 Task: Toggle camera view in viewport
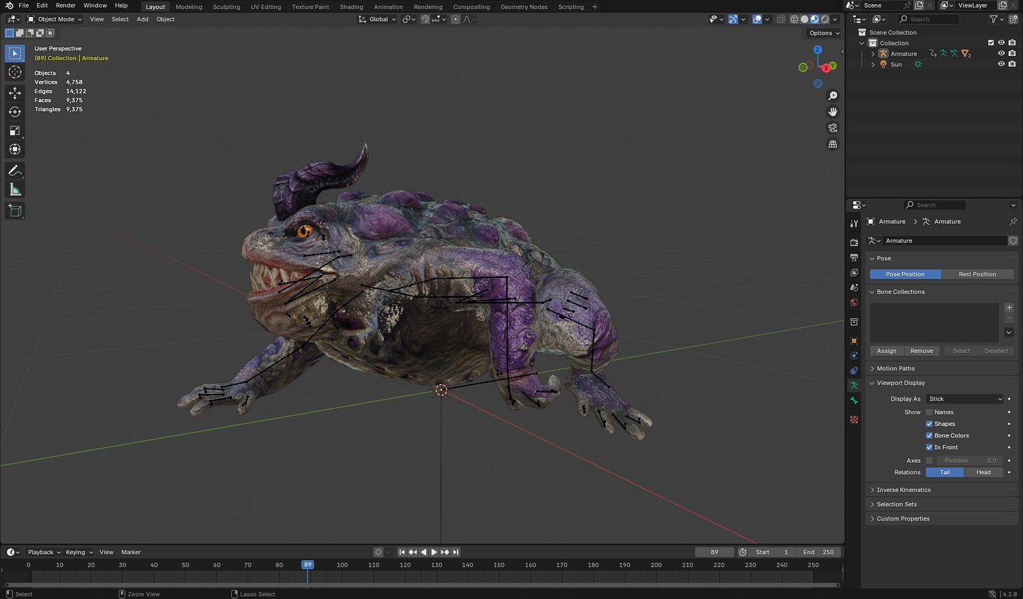click(833, 128)
